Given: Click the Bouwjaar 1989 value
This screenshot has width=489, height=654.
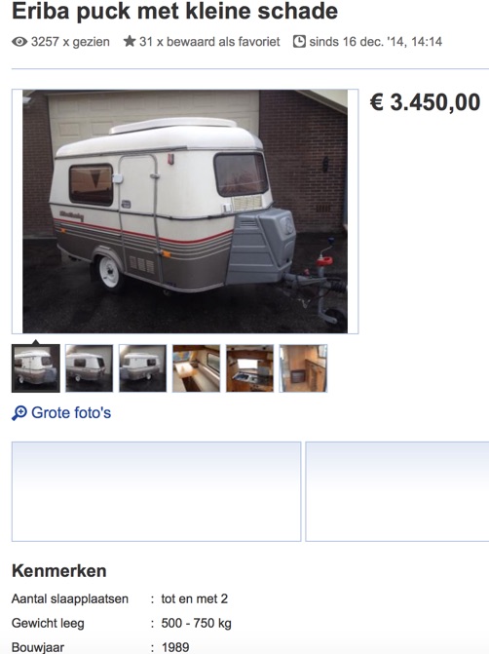Looking at the screenshot, I should 175,647.
